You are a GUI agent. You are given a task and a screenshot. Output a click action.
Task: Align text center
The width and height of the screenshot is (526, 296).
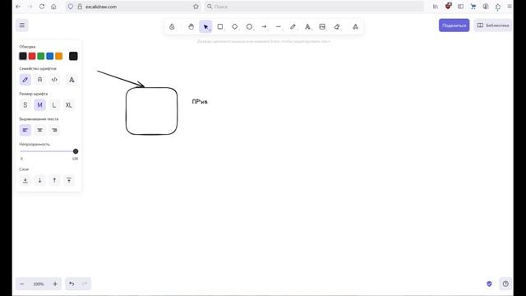click(39, 130)
